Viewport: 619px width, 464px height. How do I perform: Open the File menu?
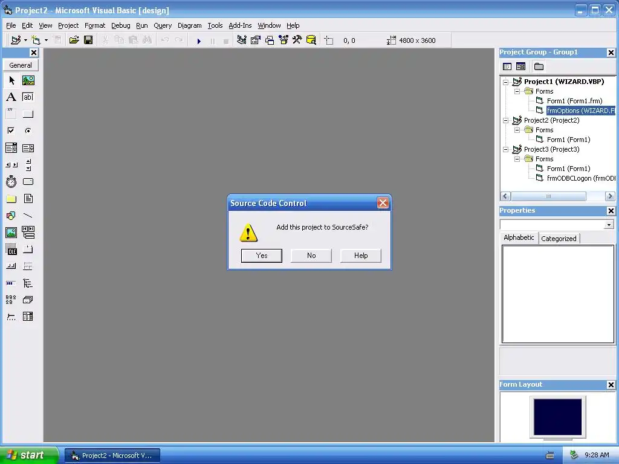pos(11,25)
